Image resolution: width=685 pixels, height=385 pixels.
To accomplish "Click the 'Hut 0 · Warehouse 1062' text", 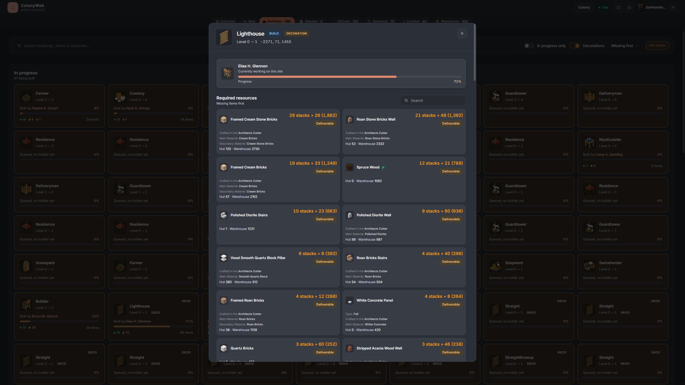I will point(363,181).
